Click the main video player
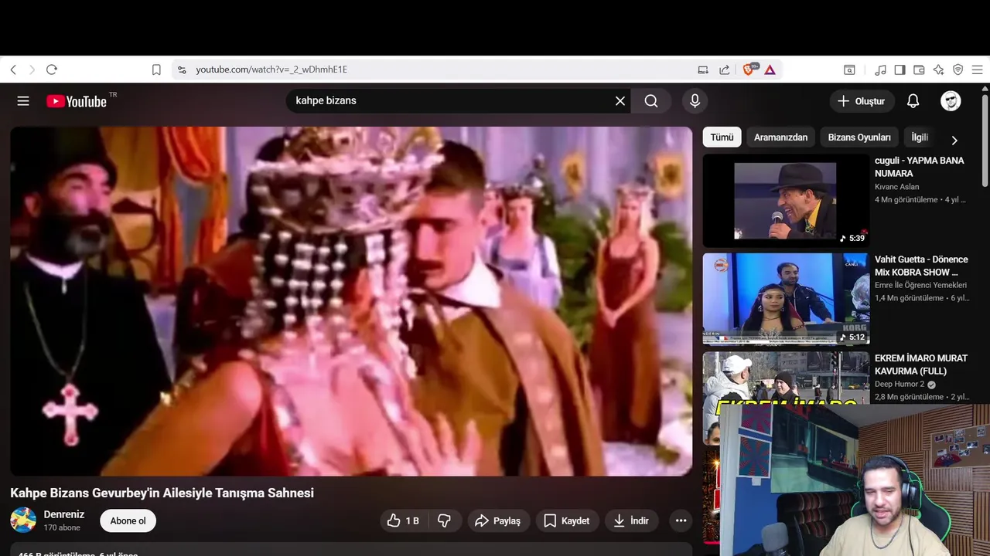This screenshot has height=556, width=990. pyautogui.click(x=351, y=301)
